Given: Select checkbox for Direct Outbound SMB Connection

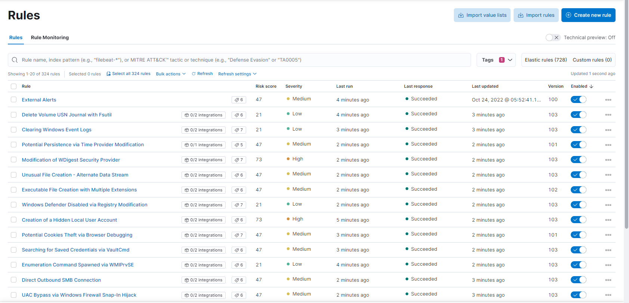Looking at the screenshot, I should (x=14, y=280).
